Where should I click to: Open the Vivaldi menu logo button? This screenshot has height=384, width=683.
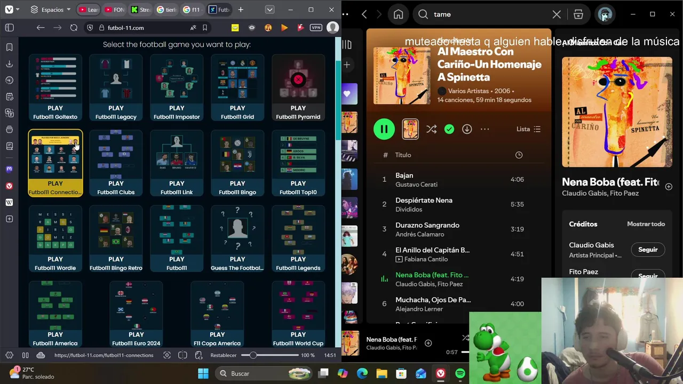pyautogui.click(x=9, y=10)
